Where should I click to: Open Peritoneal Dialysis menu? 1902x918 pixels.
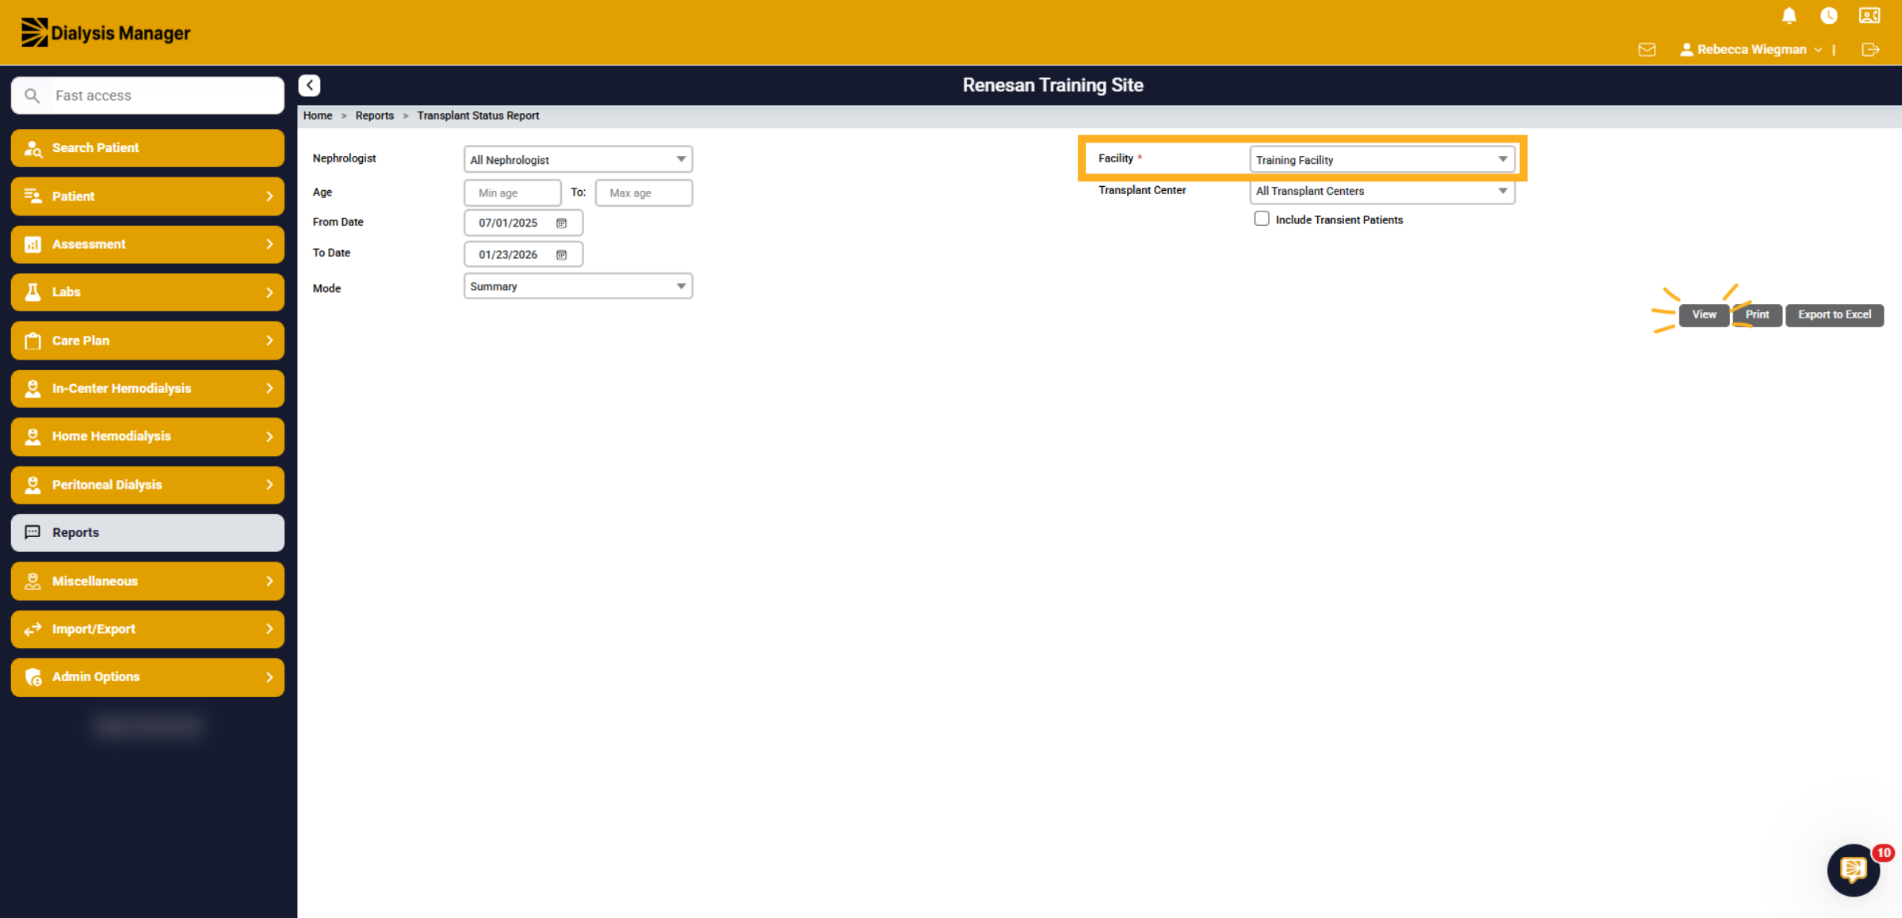point(147,485)
